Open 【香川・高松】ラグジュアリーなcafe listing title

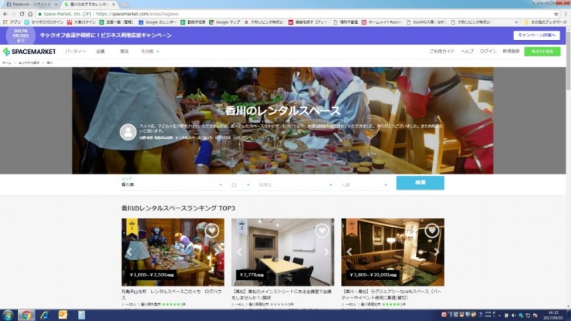[x=391, y=295]
